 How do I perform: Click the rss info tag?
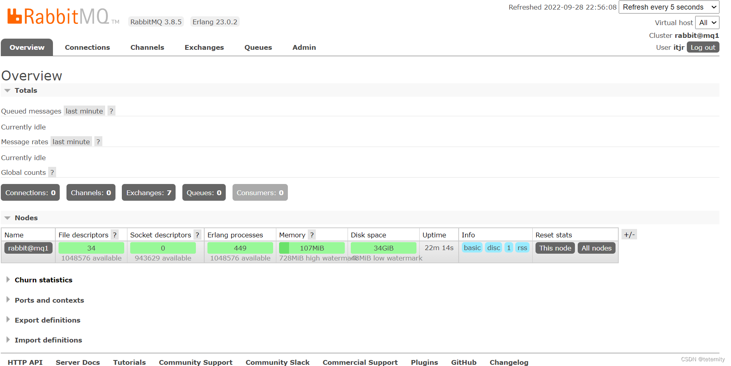pos(522,248)
